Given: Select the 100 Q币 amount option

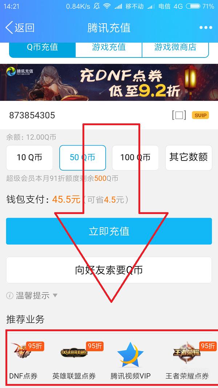Looking at the screenshot, I should pyautogui.click(x=135, y=158).
